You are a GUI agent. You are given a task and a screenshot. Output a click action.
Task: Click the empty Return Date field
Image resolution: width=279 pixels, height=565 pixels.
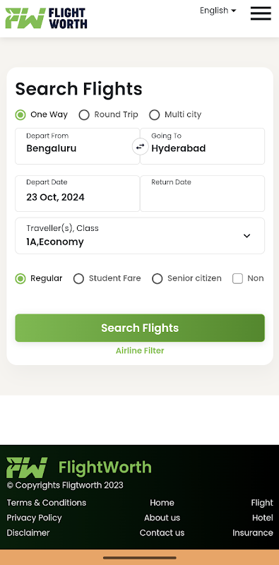coord(202,194)
